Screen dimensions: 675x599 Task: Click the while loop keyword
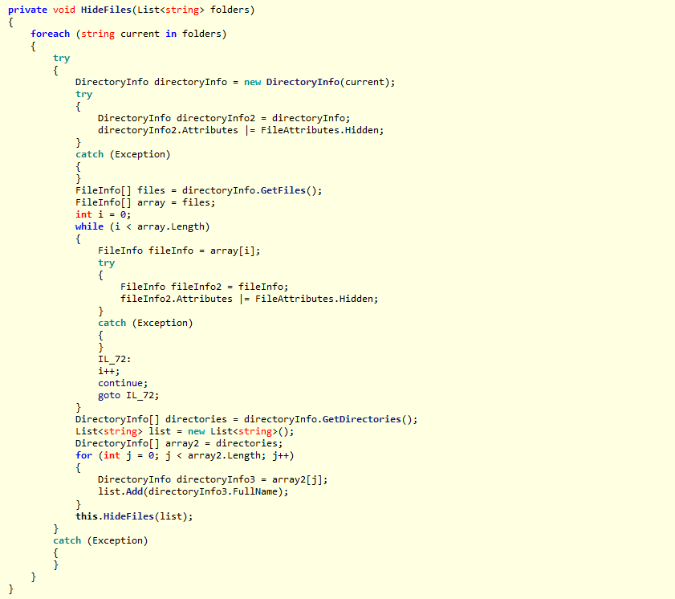pyautogui.click(x=89, y=226)
